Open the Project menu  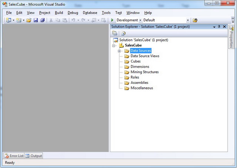coord(44,13)
